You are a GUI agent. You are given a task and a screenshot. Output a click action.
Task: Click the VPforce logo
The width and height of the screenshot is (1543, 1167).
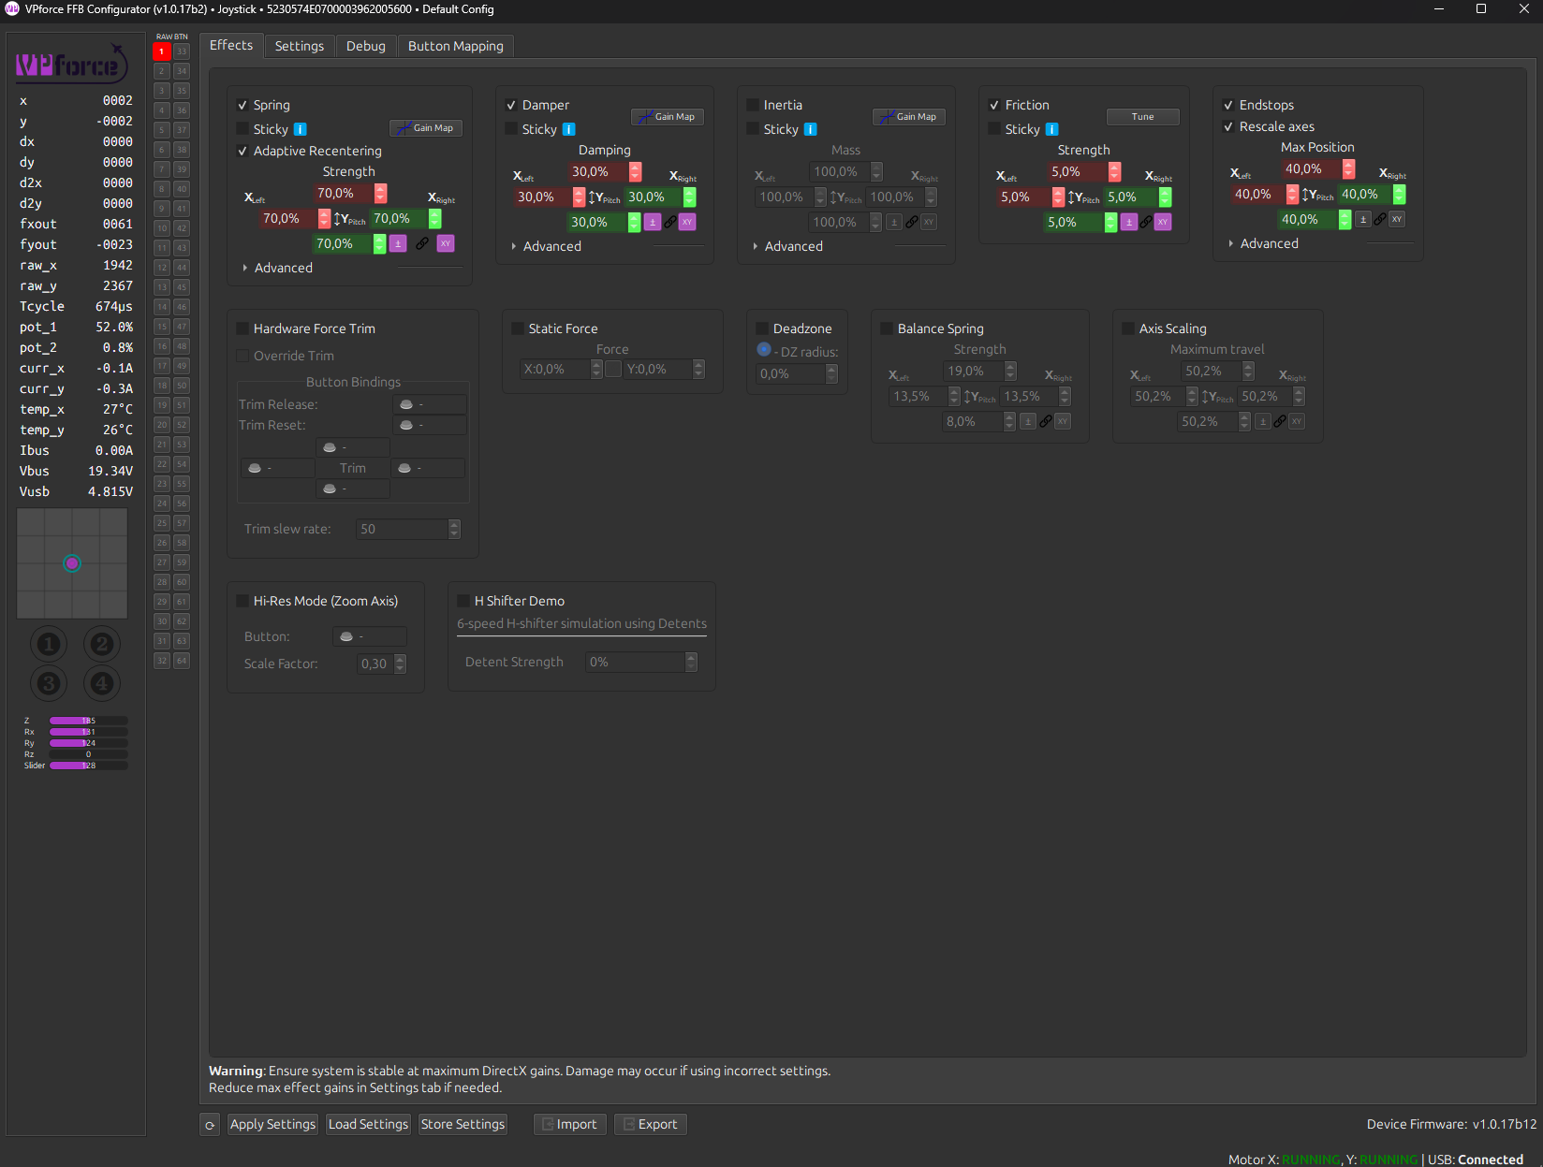[x=72, y=64]
